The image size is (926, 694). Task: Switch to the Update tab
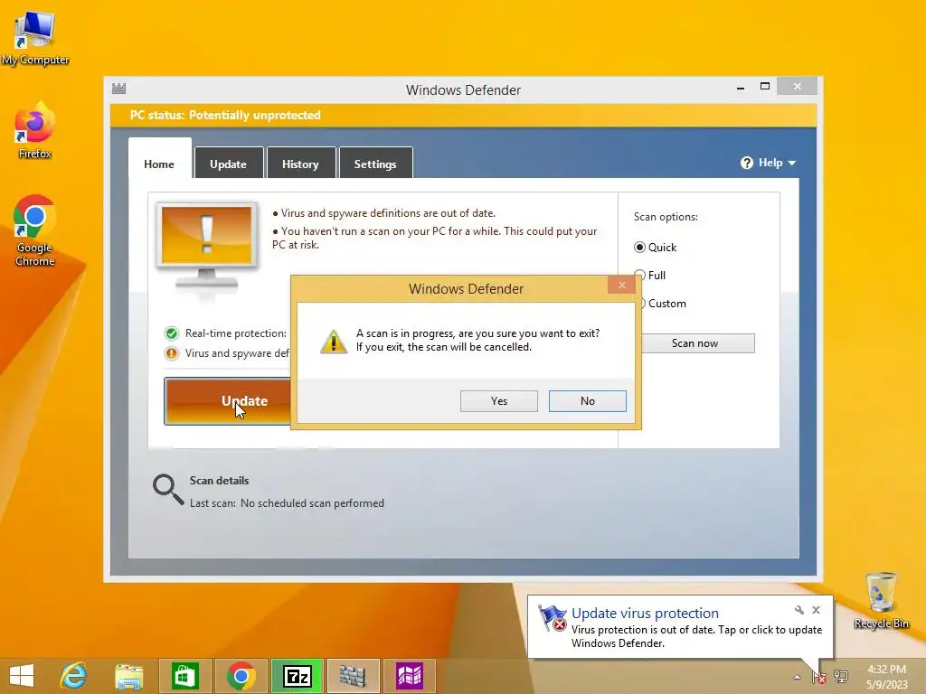pos(229,163)
